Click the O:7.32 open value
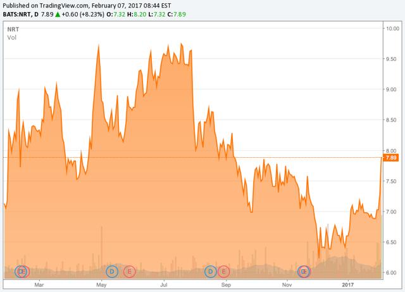This screenshot has height=292, width=405. (115, 14)
